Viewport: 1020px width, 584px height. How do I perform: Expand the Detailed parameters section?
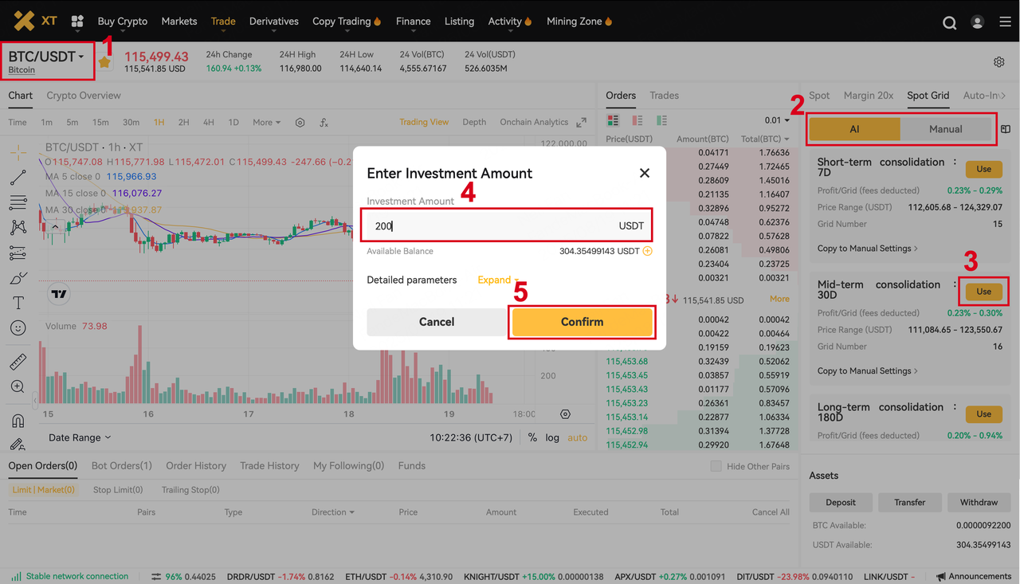point(497,280)
